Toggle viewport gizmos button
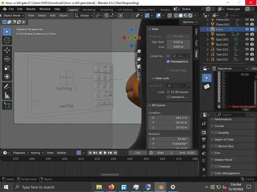257x192 pixels. pyautogui.click(x=147, y=15)
